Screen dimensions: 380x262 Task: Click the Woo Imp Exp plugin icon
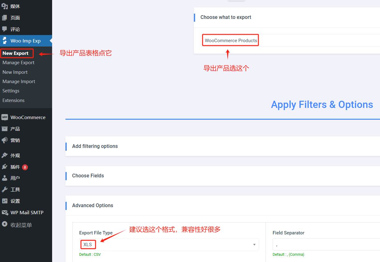coord(5,41)
